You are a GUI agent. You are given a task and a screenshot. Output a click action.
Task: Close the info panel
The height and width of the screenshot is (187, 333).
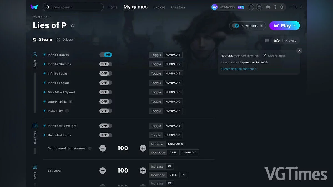tap(299, 51)
